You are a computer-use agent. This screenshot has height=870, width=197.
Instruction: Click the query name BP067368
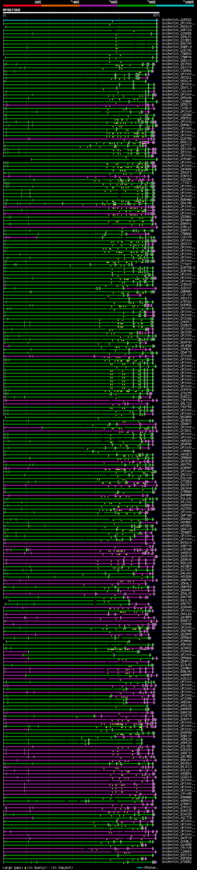(x=11, y=10)
